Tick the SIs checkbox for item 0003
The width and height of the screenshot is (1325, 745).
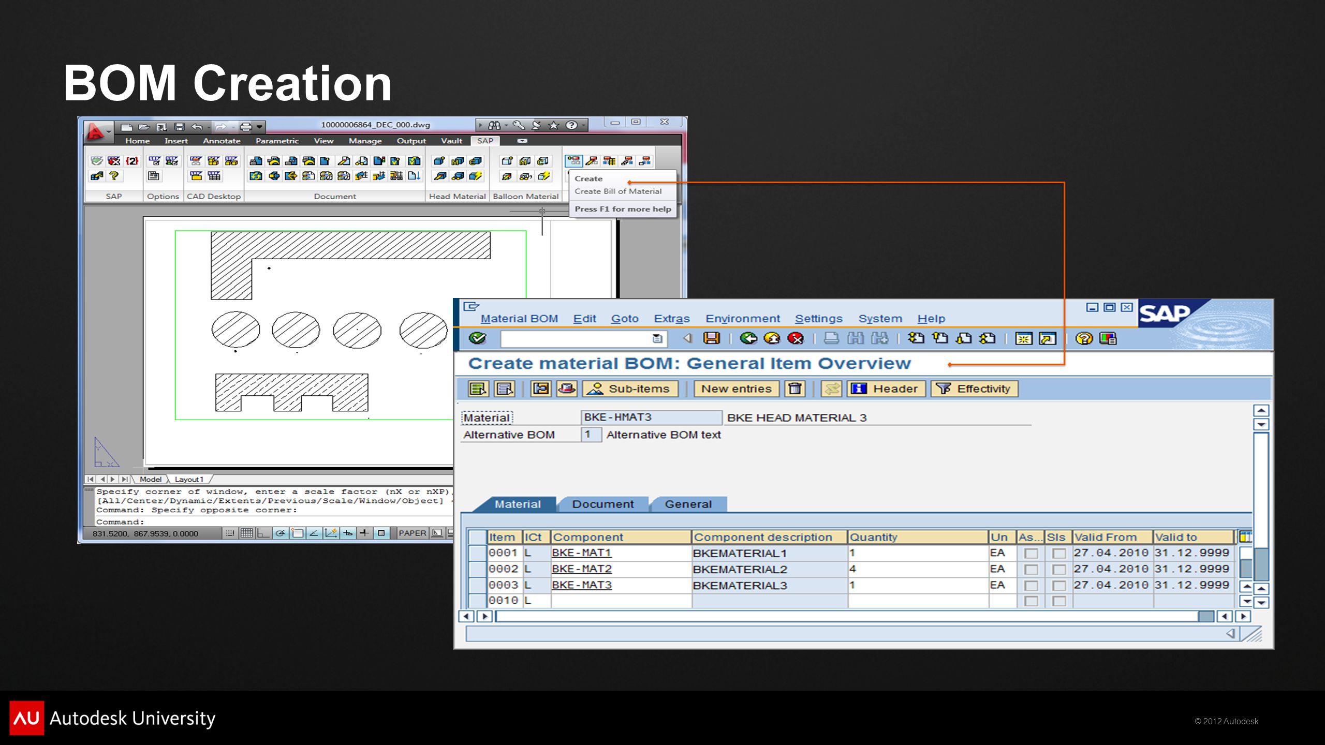pyautogui.click(x=1059, y=585)
